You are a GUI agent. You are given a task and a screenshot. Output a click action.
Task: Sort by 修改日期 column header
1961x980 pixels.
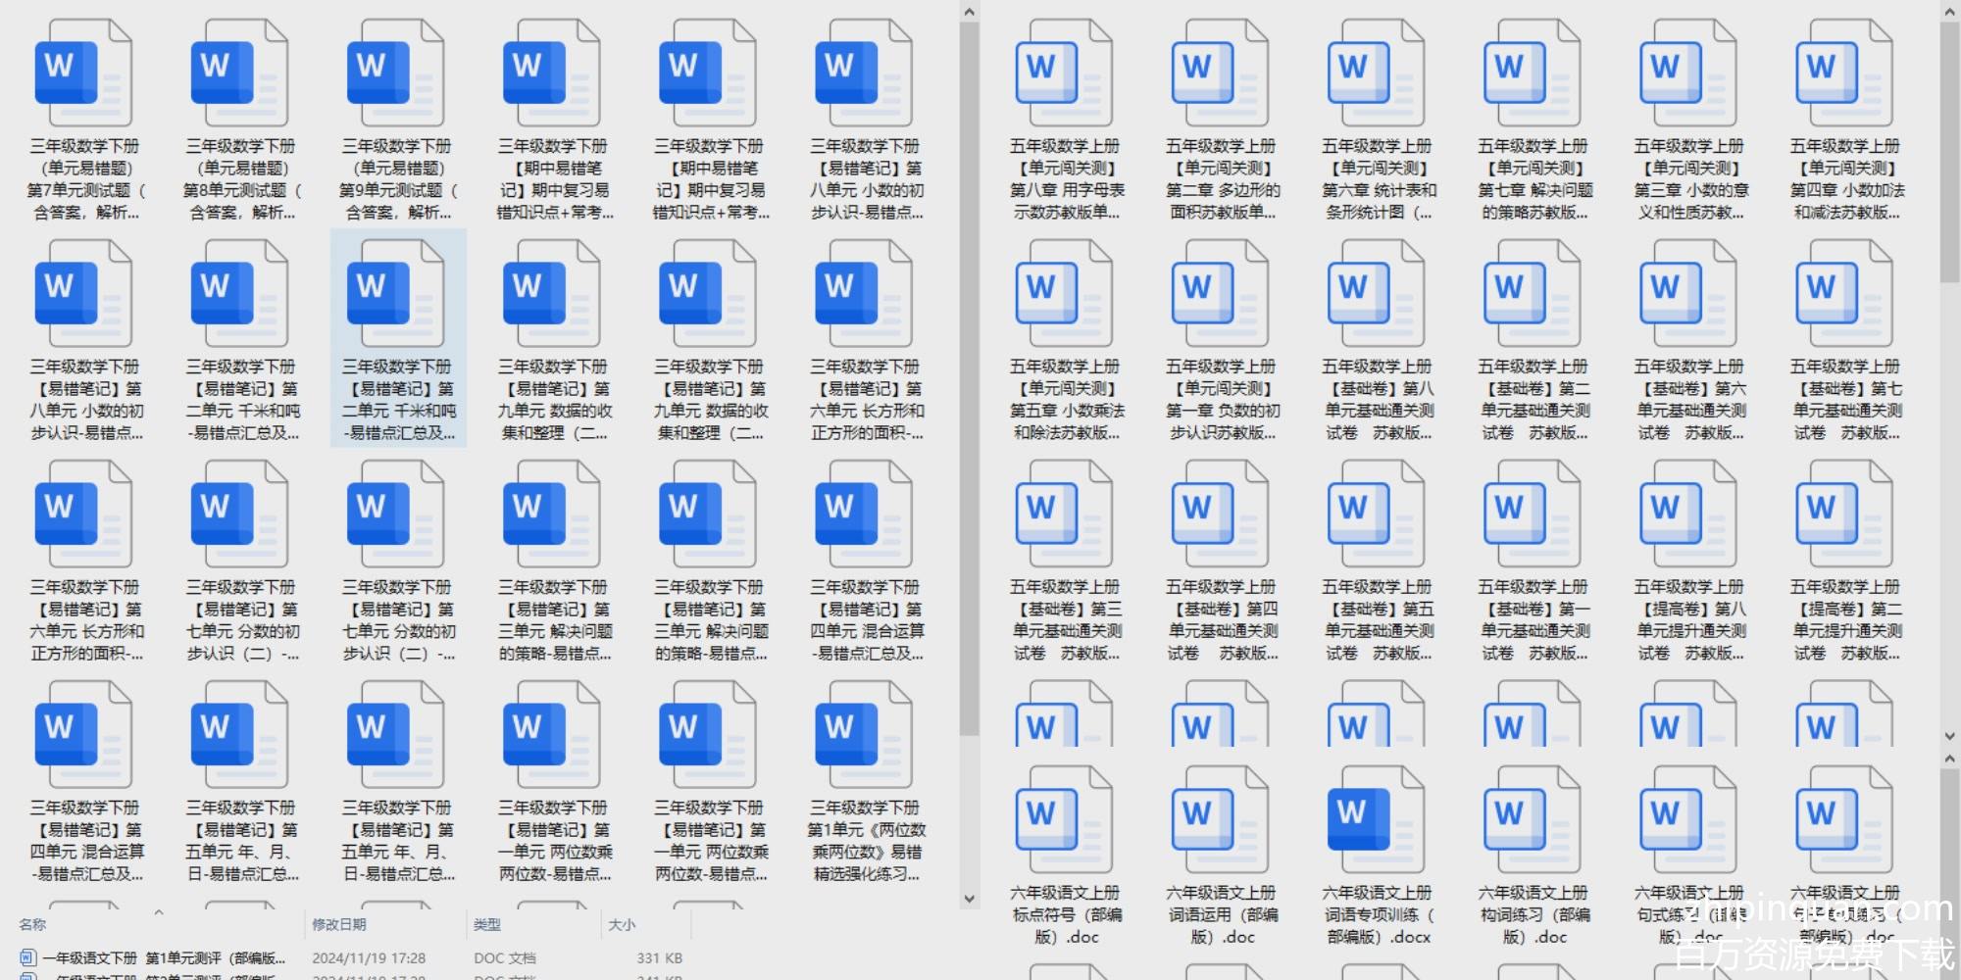click(339, 924)
